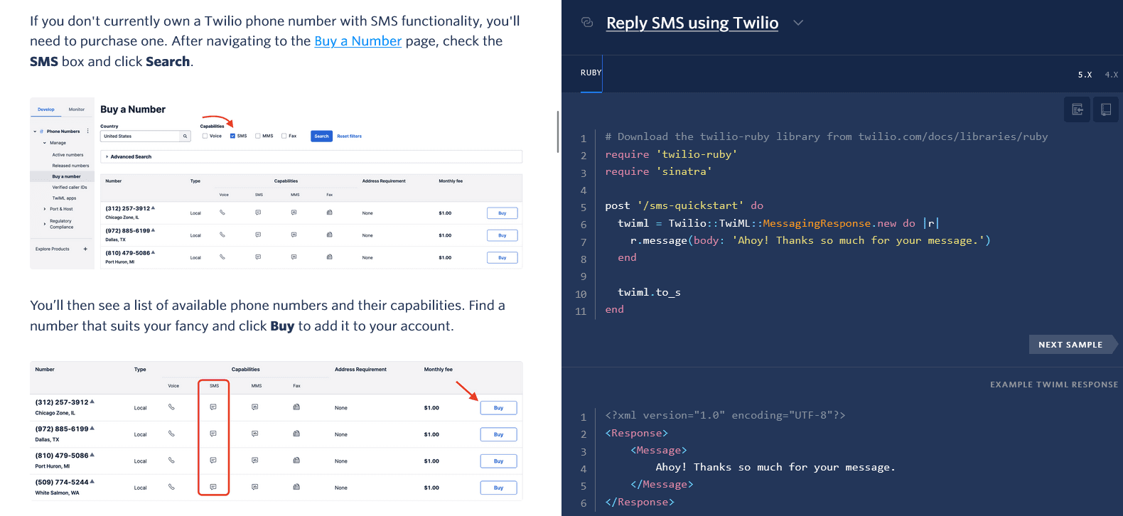Expand the chevron next to Reply SMS using Twilio
This screenshot has width=1123, height=516.
(798, 23)
